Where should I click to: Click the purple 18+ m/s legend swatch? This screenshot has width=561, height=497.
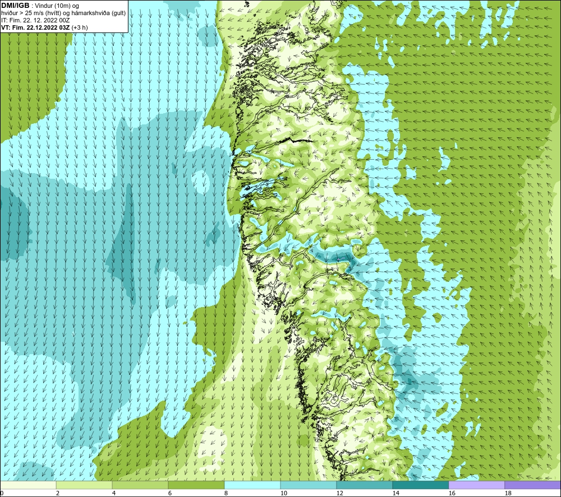click(x=532, y=485)
